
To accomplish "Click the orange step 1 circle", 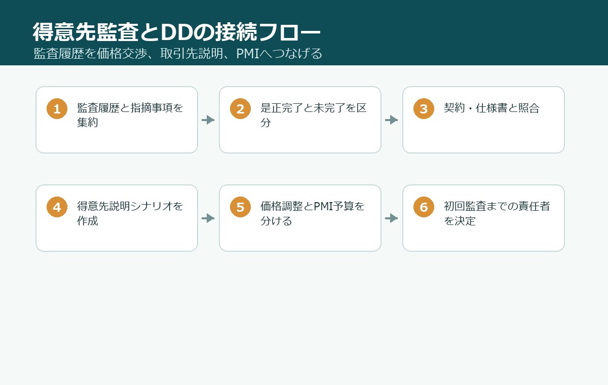I will pos(57,109).
